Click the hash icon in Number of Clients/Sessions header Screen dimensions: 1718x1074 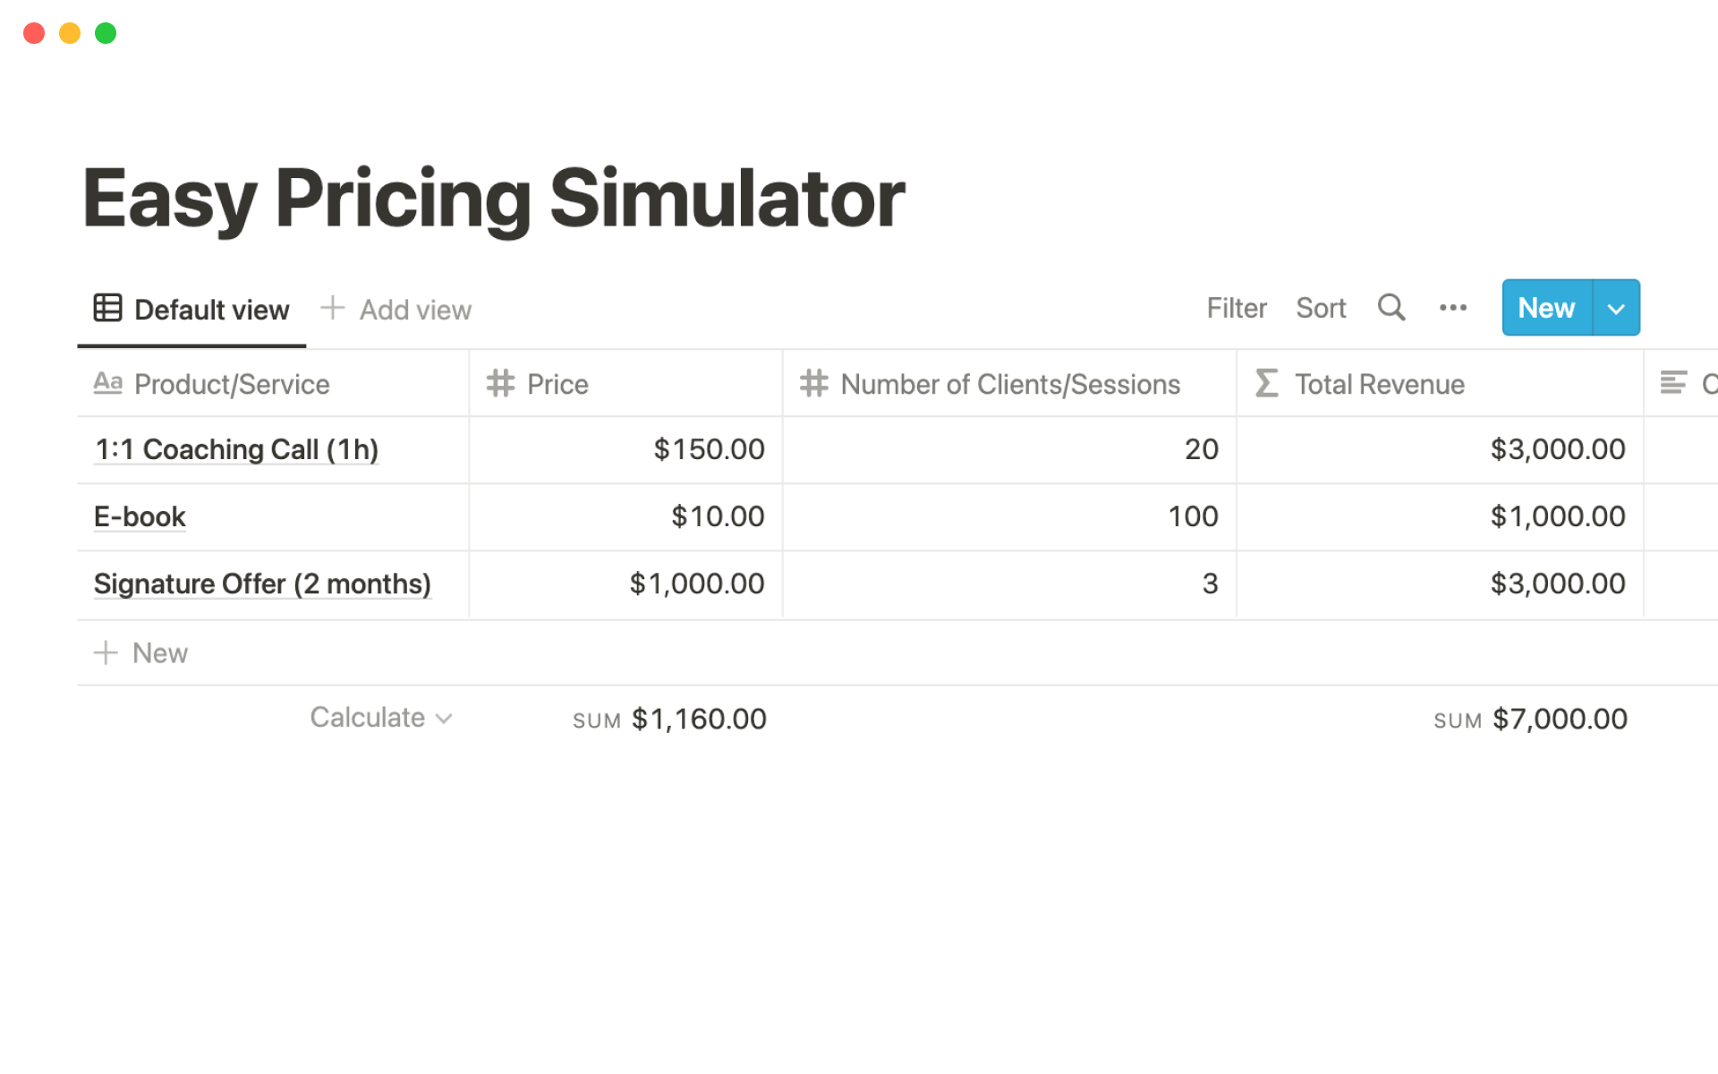pyautogui.click(x=813, y=384)
